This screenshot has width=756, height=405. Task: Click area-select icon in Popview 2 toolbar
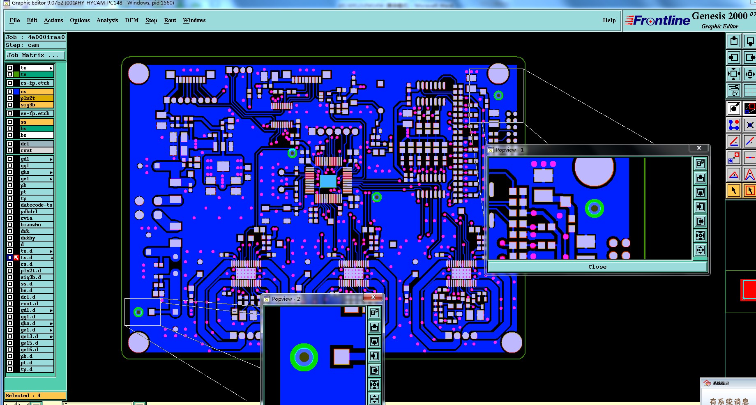click(374, 313)
